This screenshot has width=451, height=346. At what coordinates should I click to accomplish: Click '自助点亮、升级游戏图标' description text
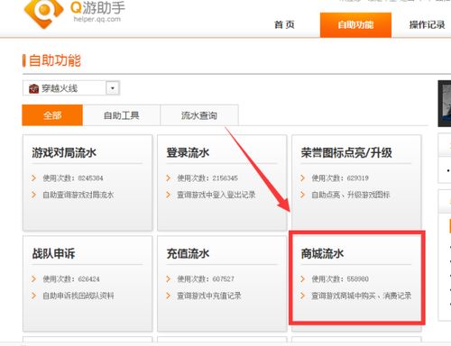351,195
